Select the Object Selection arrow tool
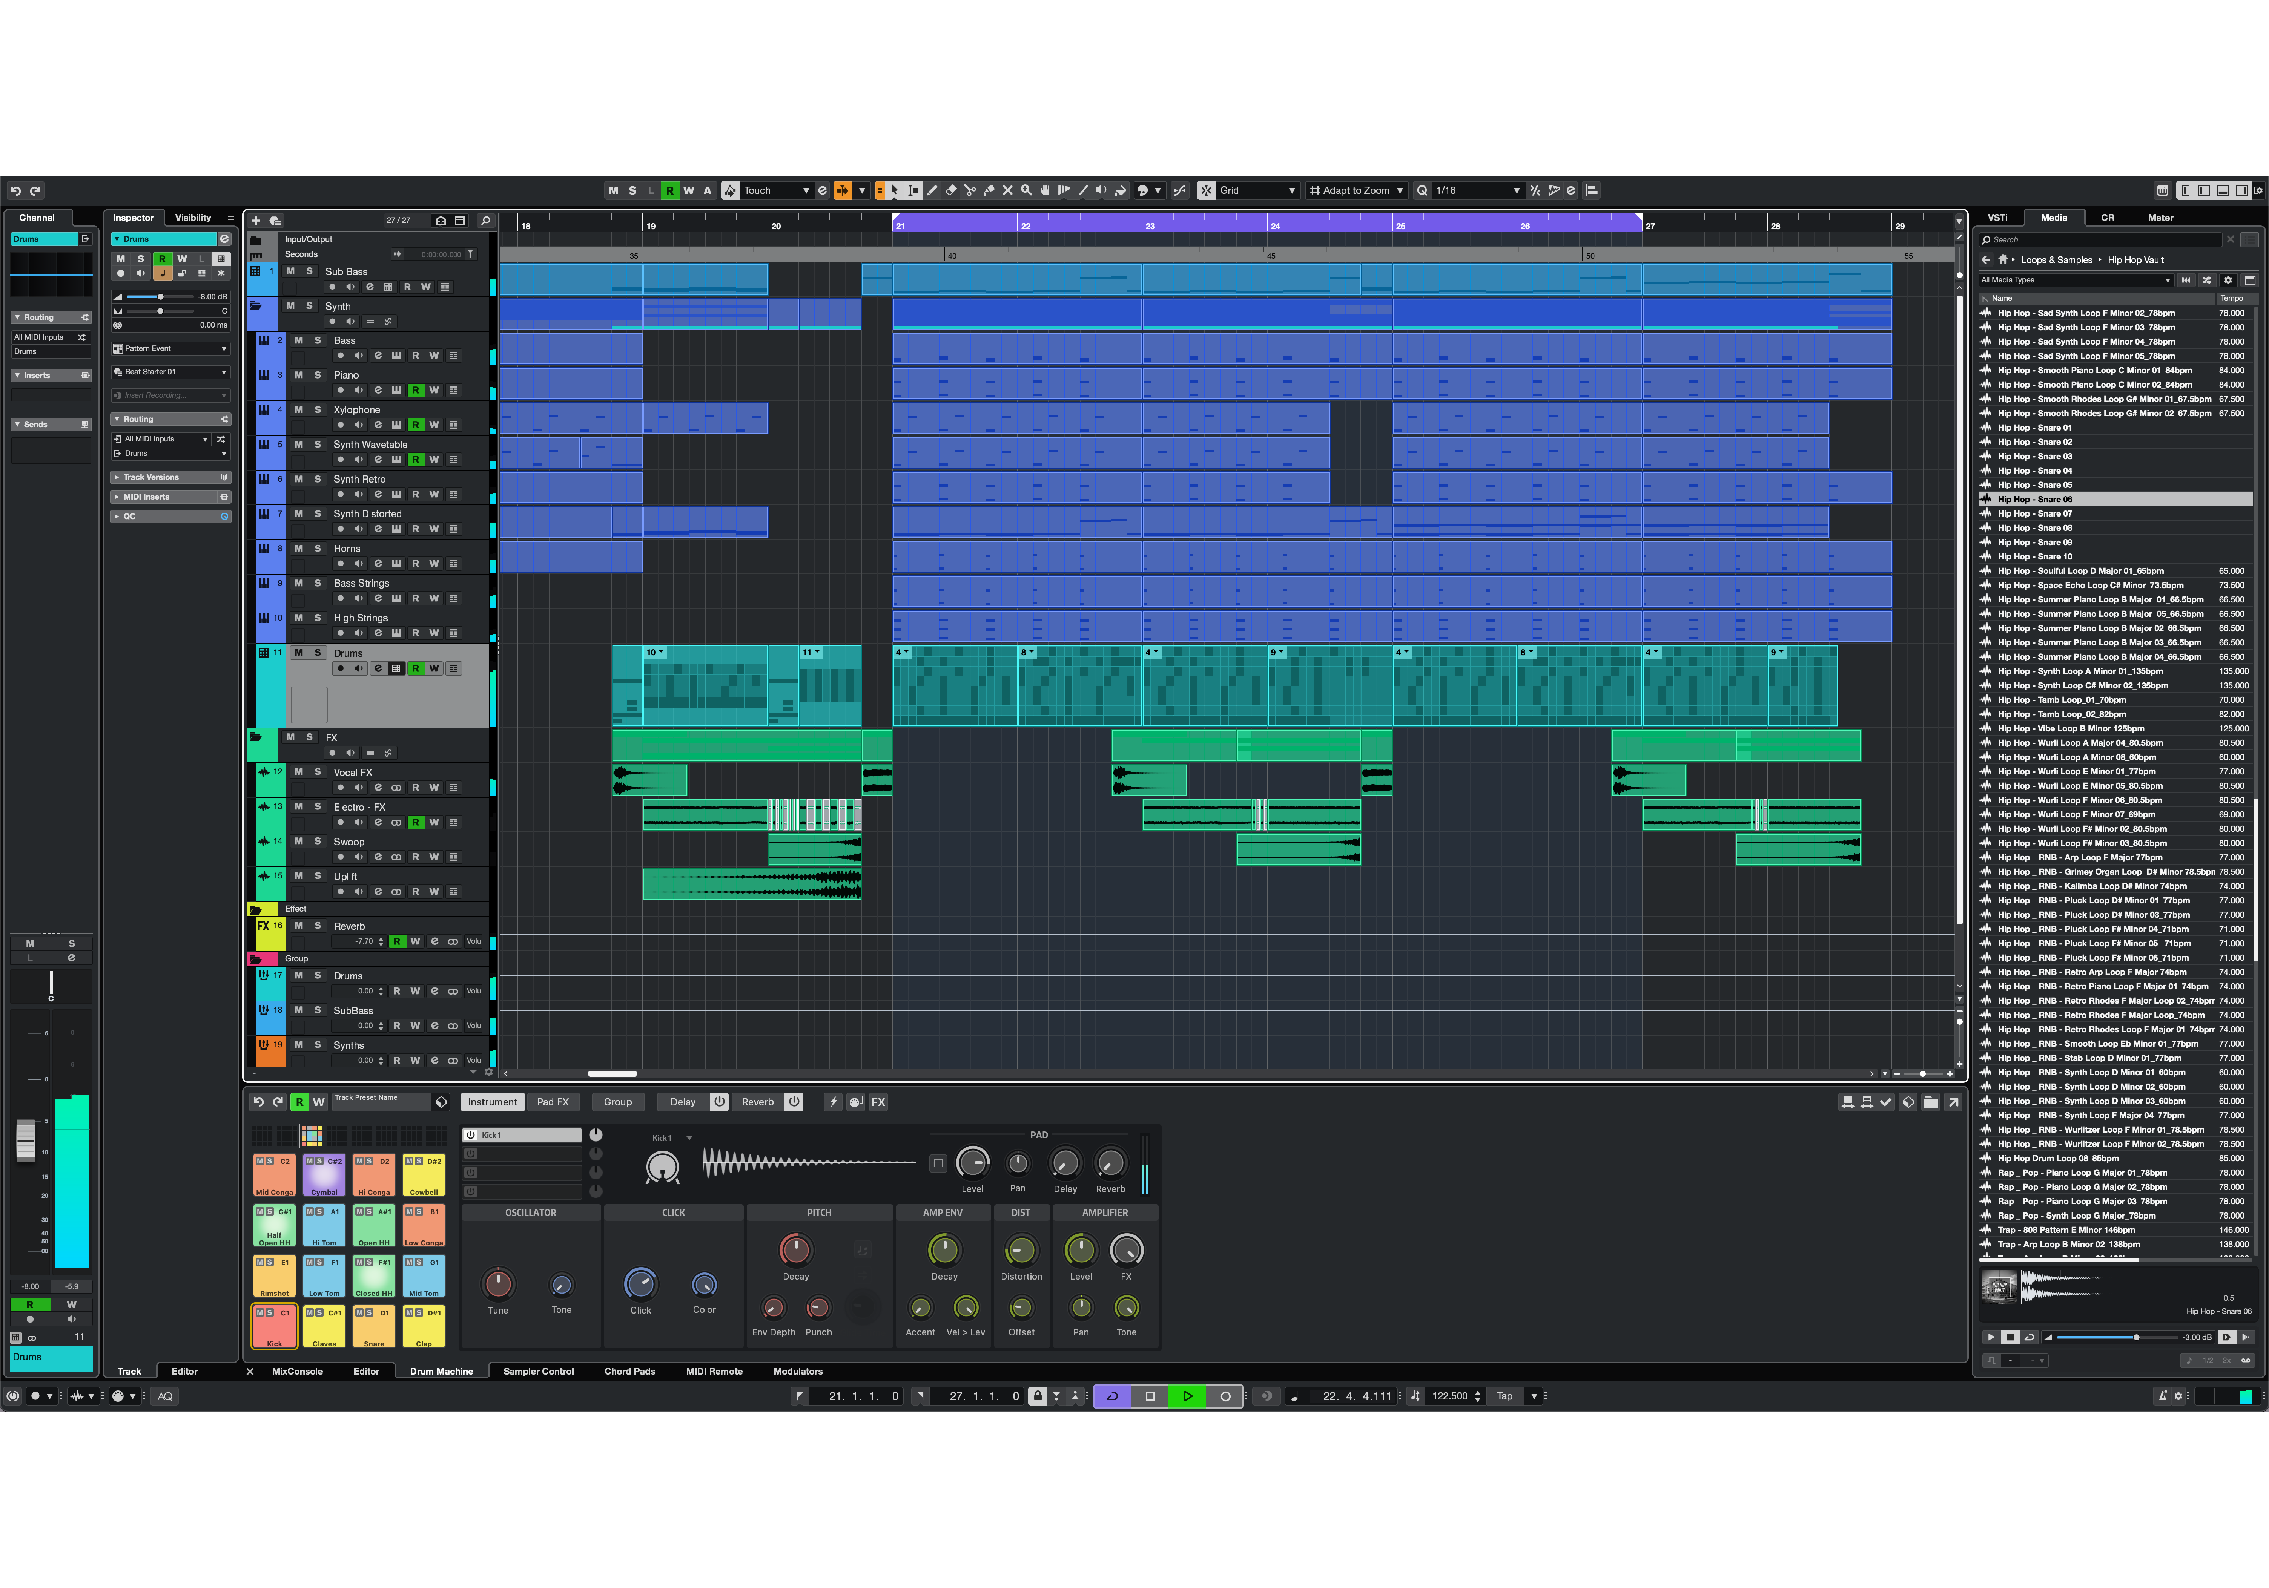The image size is (2269, 1588). pyautogui.click(x=894, y=191)
